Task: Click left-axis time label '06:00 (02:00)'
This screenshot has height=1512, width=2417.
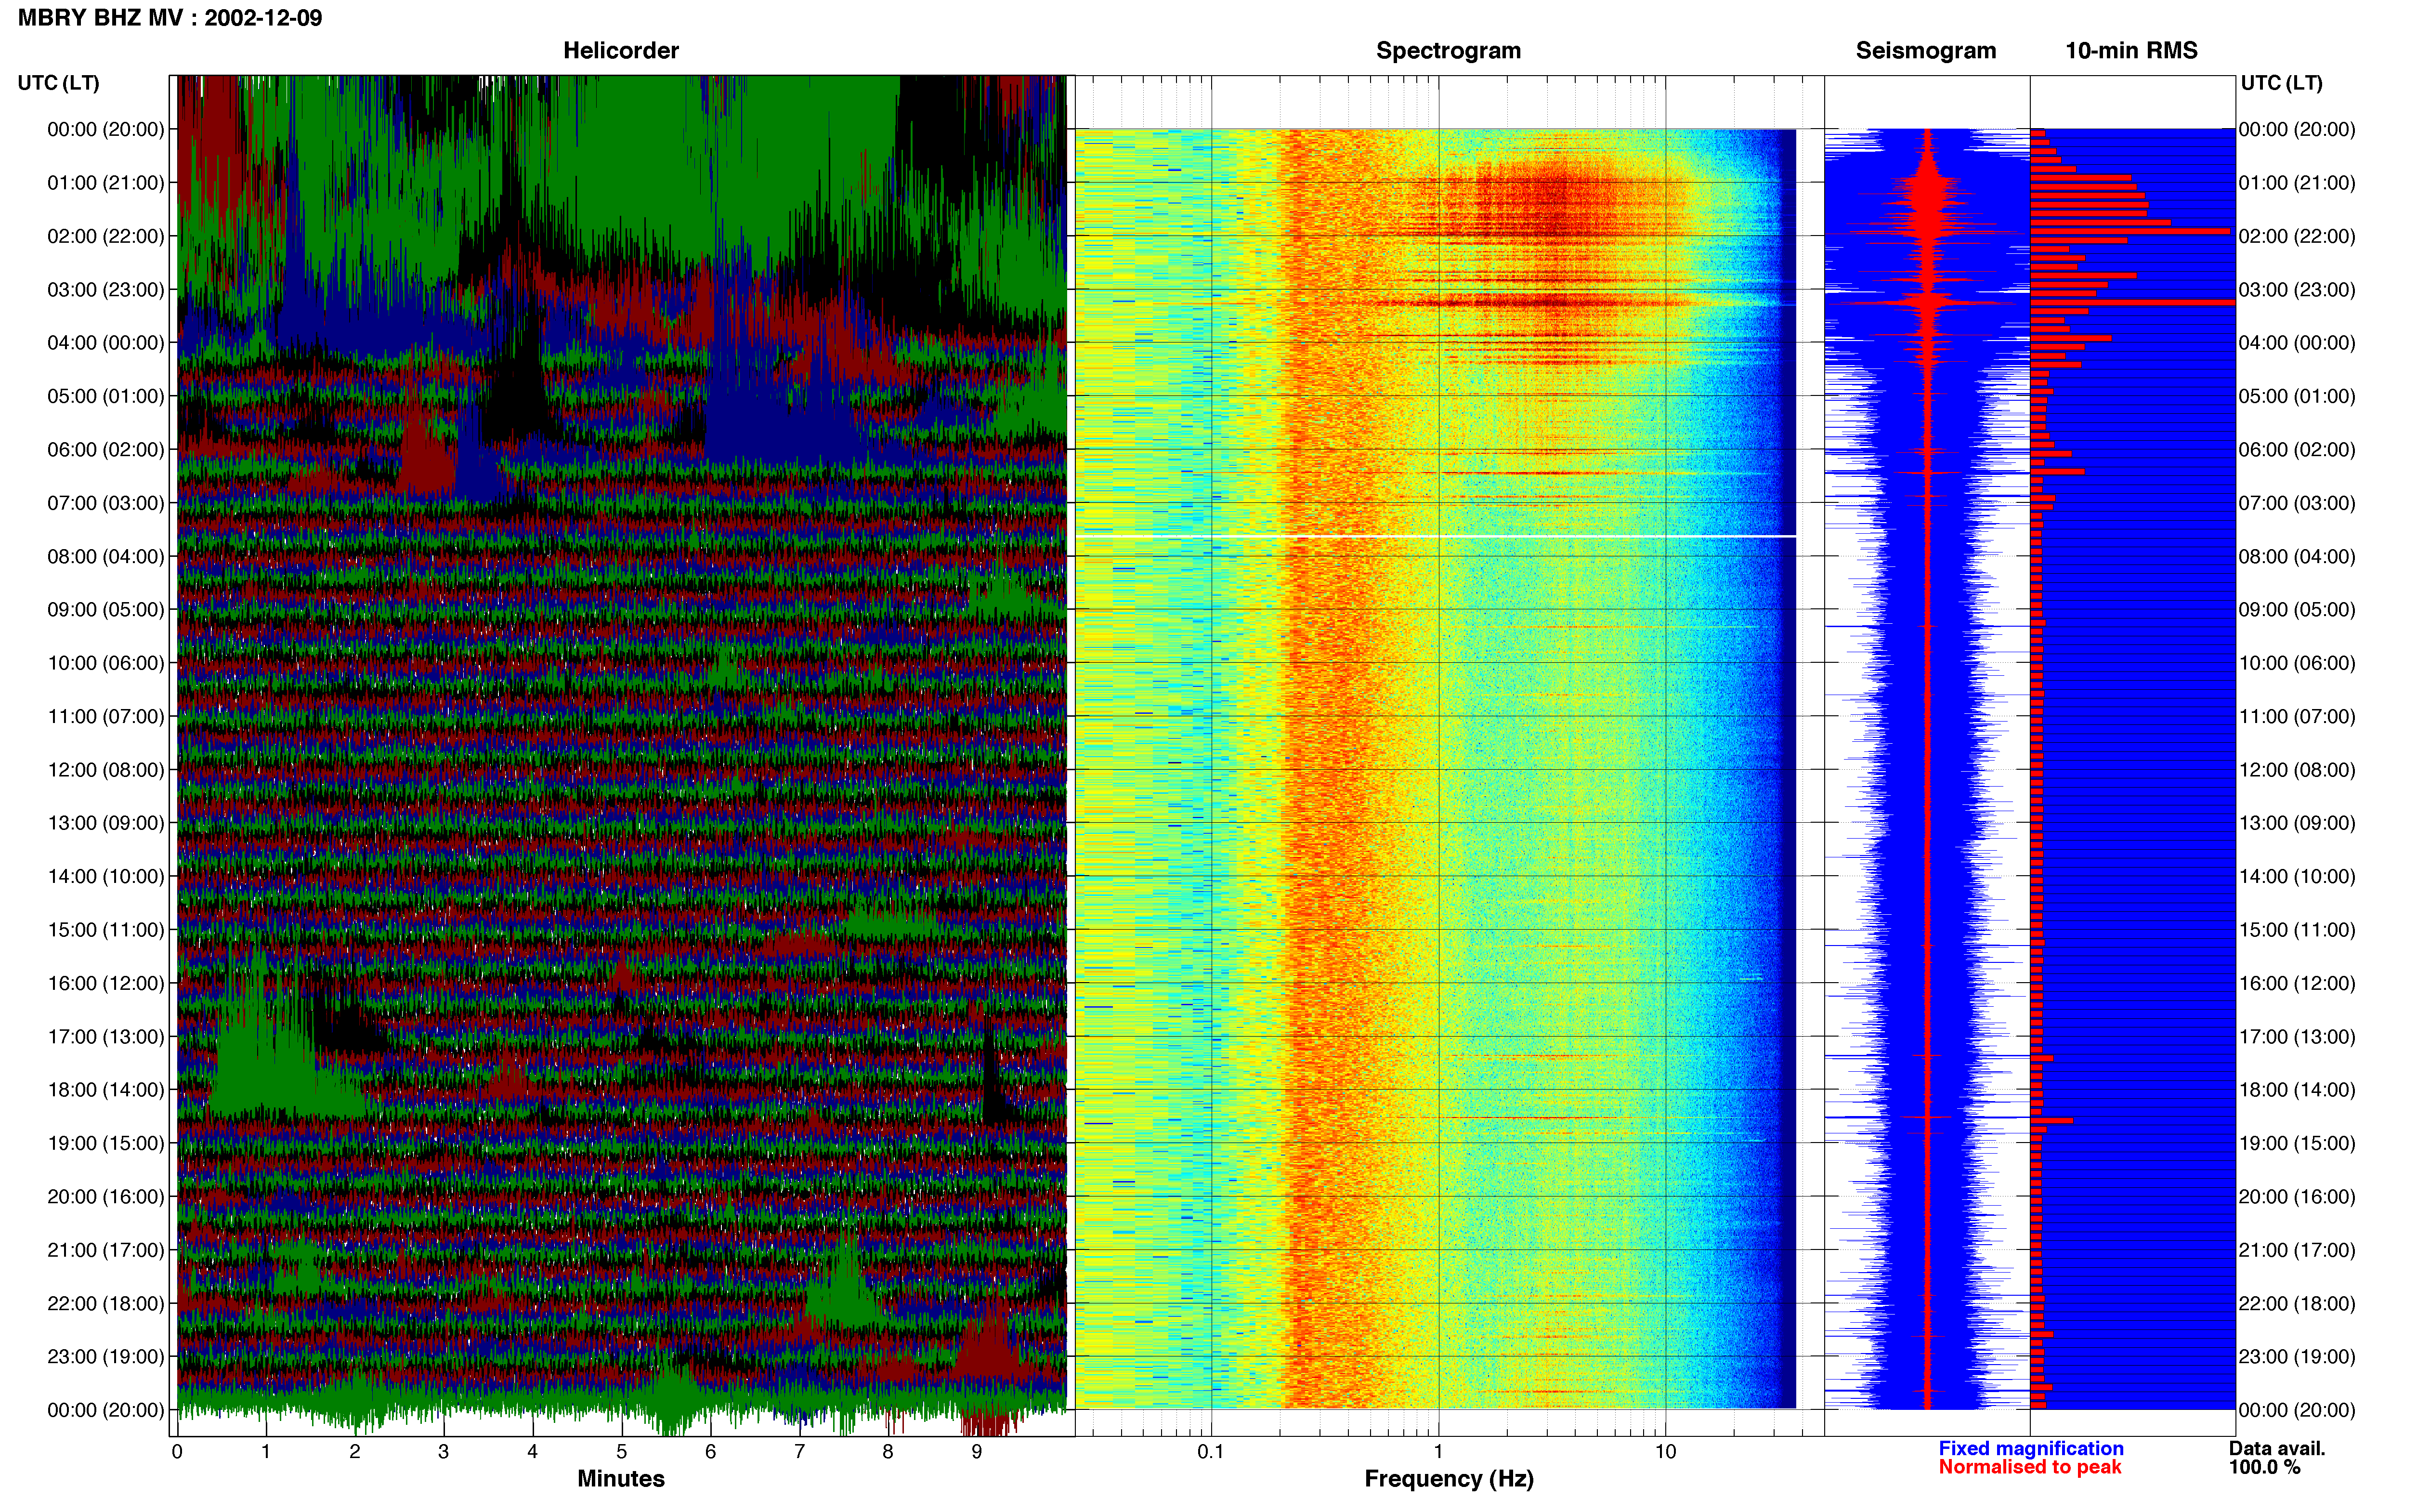Action: [106, 450]
